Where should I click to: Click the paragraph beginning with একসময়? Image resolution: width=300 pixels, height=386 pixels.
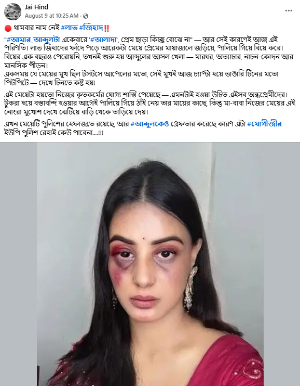click(x=141, y=78)
